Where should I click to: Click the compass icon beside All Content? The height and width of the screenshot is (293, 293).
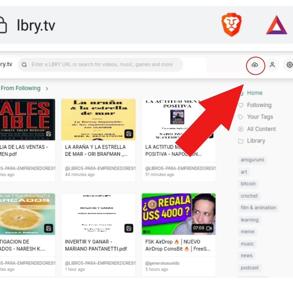[241, 129]
